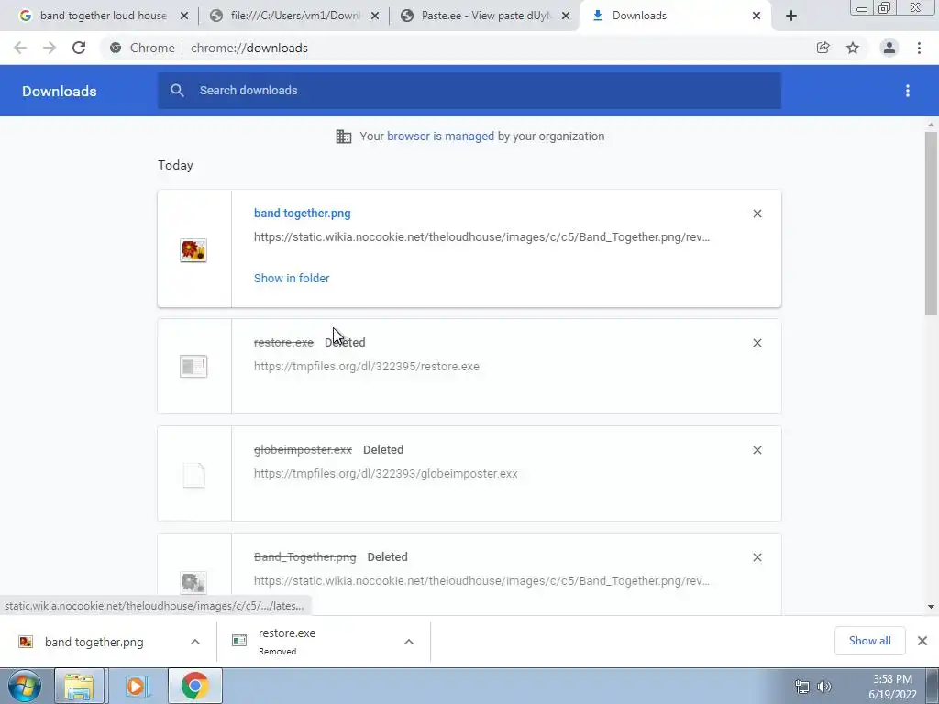The width and height of the screenshot is (939, 704).
Task: Click the Show all downloads button
Action: (x=869, y=641)
